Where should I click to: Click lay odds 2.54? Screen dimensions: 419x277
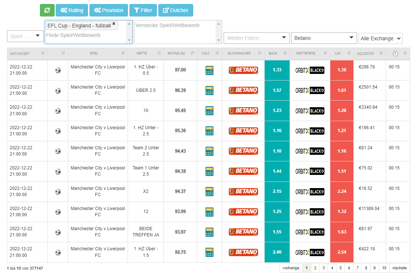tap(342, 252)
